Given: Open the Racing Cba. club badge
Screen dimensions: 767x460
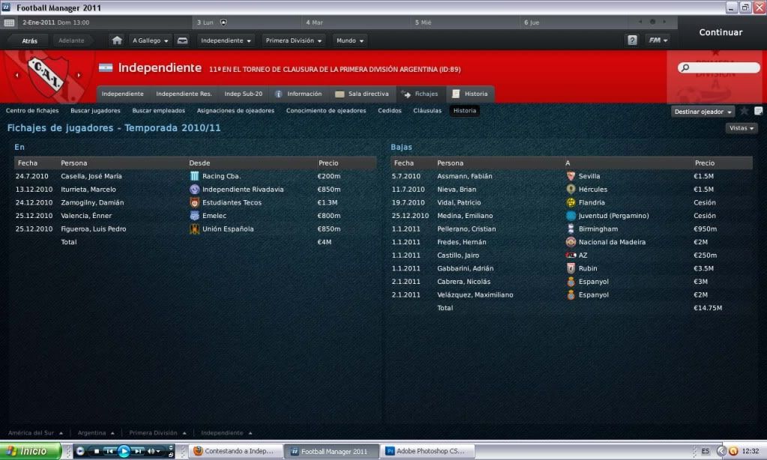Looking at the screenshot, I should click(194, 176).
